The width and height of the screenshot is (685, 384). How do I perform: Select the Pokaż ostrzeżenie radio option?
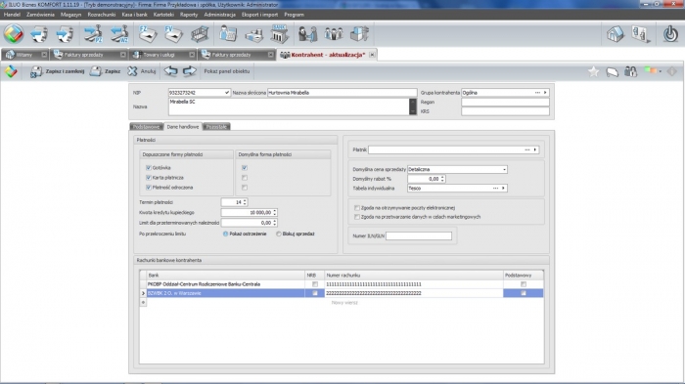click(225, 234)
